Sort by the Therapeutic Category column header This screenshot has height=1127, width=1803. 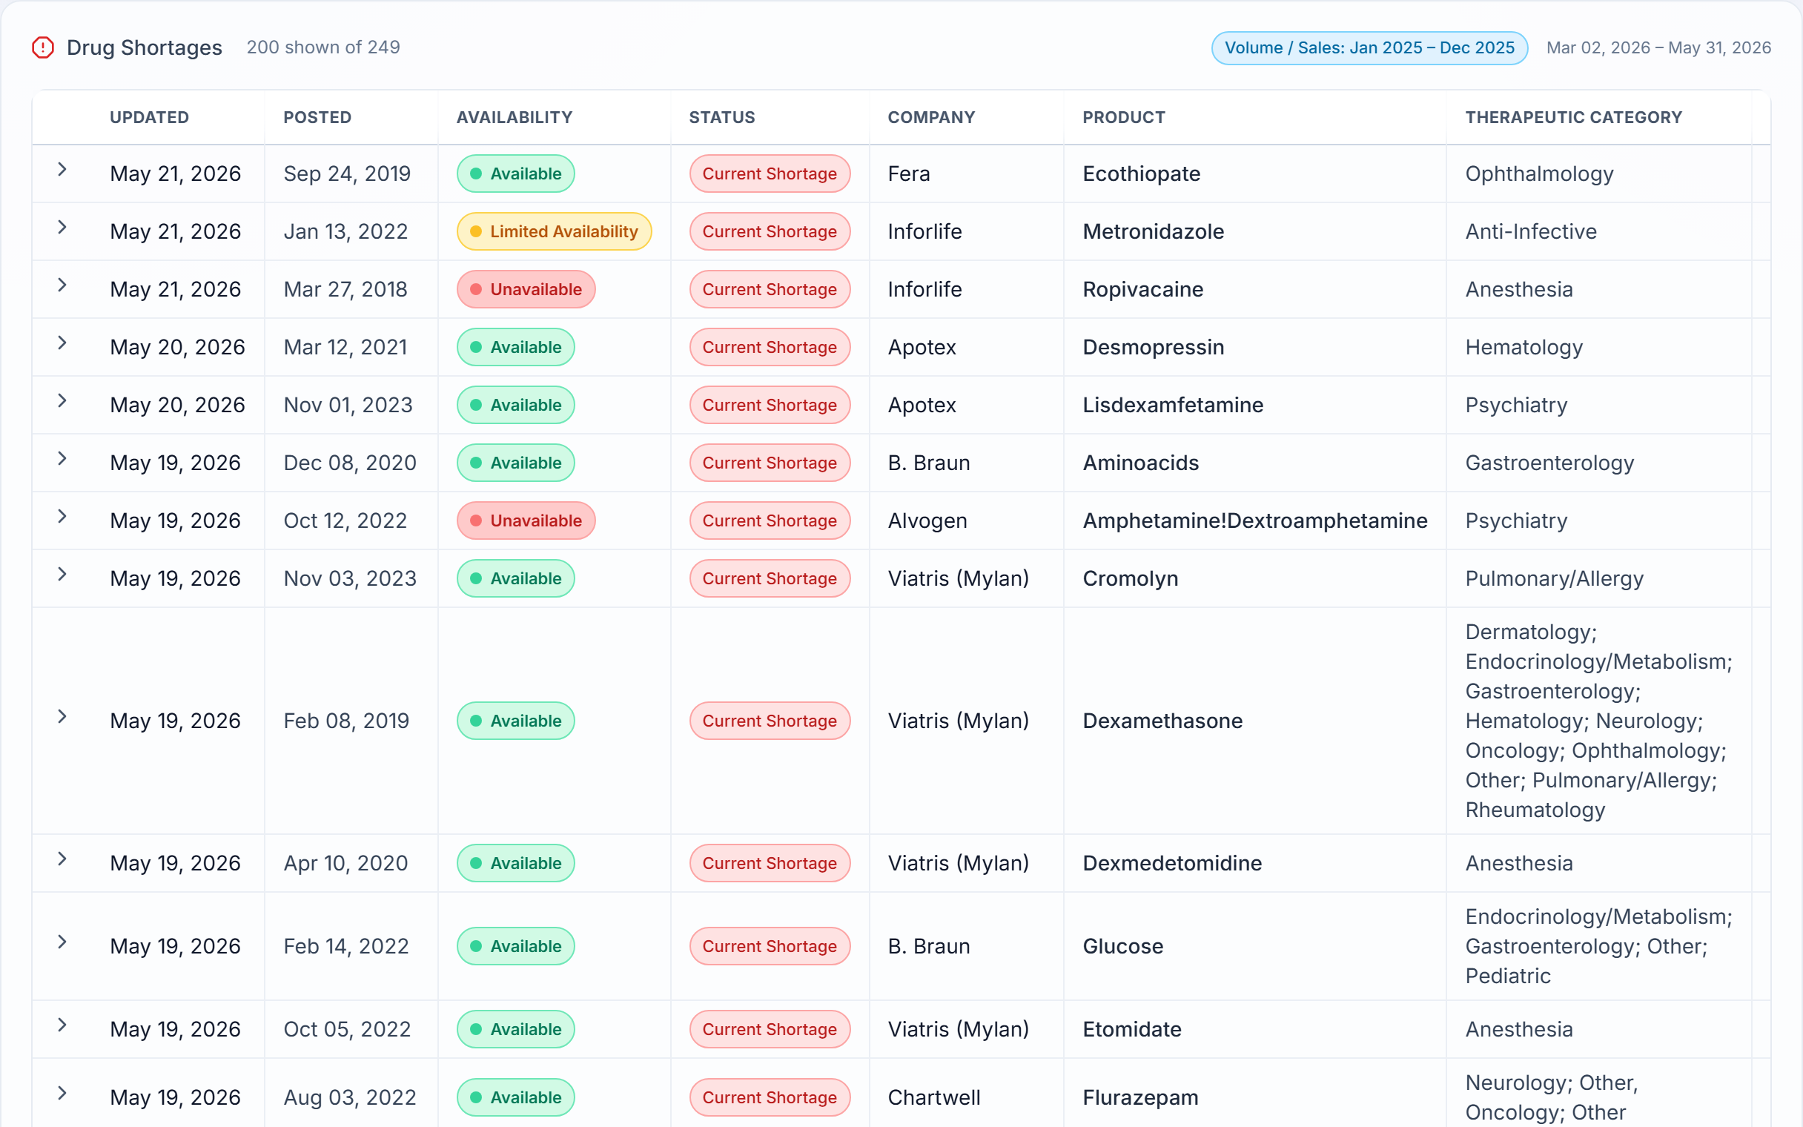pos(1573,117)
